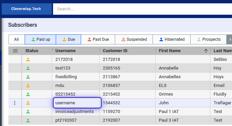Screen dimensions: 232x126
Task: Click first name 'Grimes'
Action: coord(166,94)
